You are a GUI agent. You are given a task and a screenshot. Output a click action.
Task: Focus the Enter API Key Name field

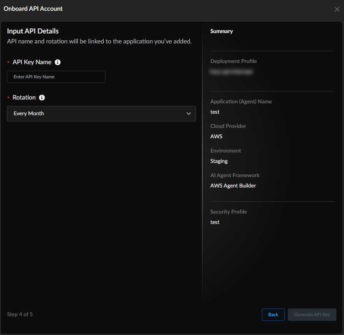[x=56, y=77]
